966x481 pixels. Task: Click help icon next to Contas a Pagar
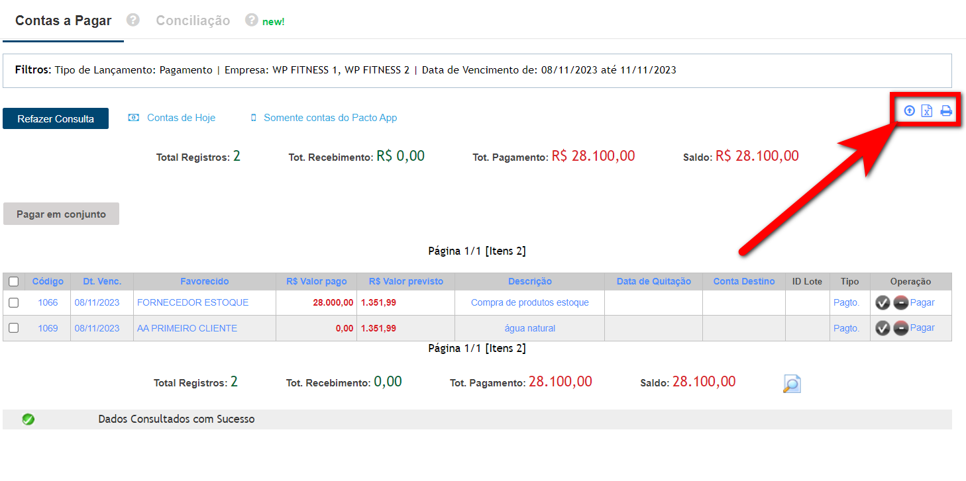point(133,21)
